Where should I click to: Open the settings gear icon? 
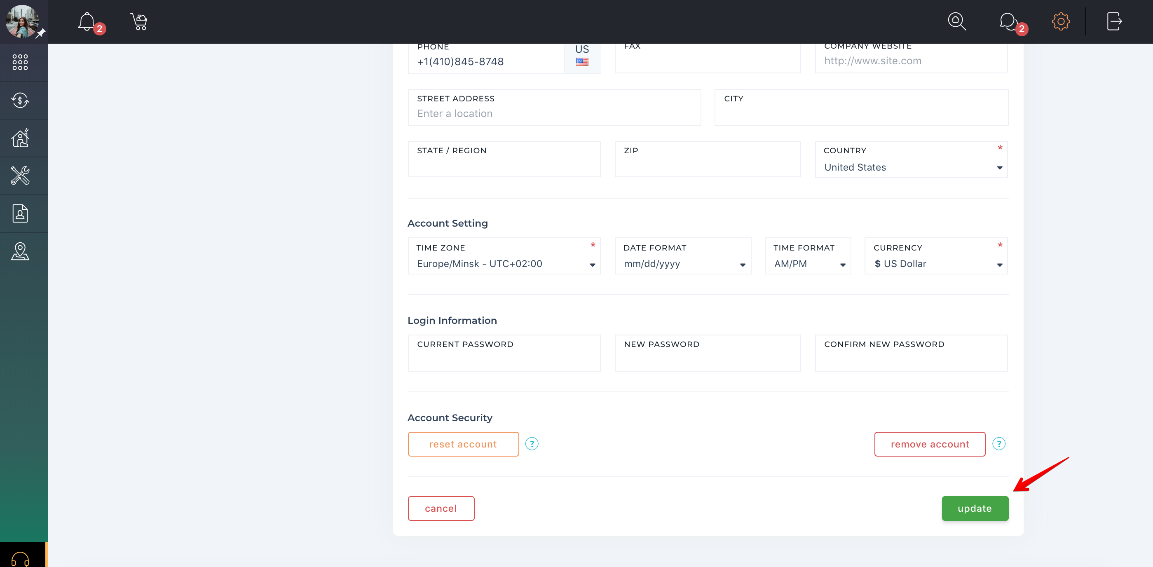coord(1061,21)
